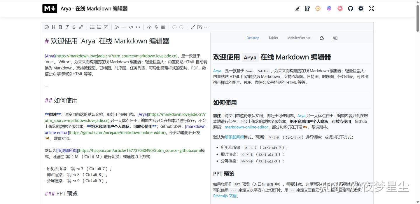Start voice input with the microphone icon
This screenshot has width=420, height=204.
[156, 27]
